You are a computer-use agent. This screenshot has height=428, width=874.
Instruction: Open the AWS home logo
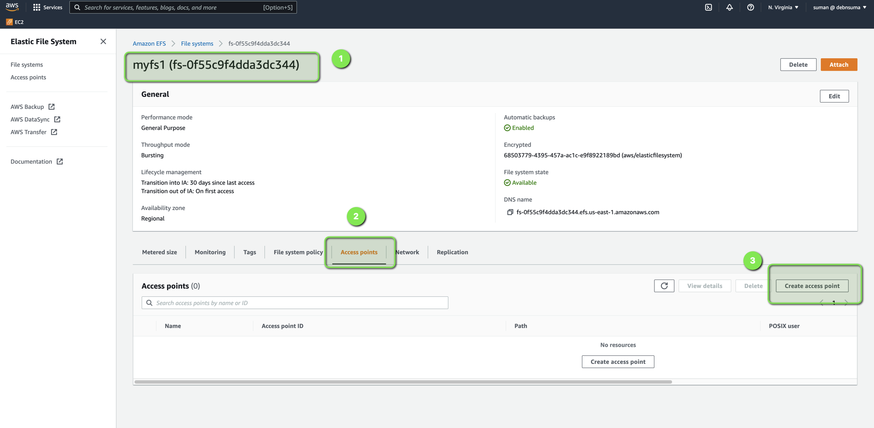12,7
